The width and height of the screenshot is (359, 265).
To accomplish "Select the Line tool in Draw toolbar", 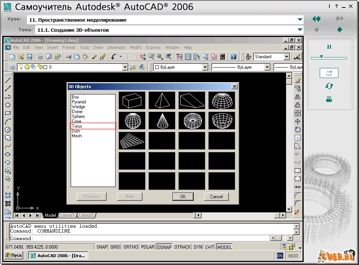I will pyautogui.click(x=7, y=80).
